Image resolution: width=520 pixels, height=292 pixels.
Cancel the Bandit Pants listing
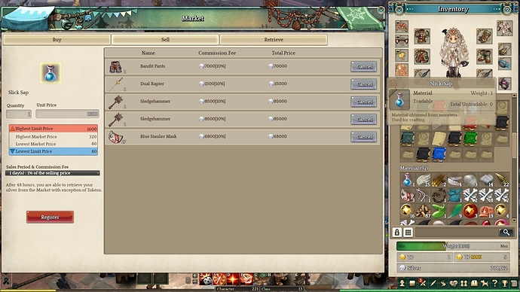coord(364,66)
